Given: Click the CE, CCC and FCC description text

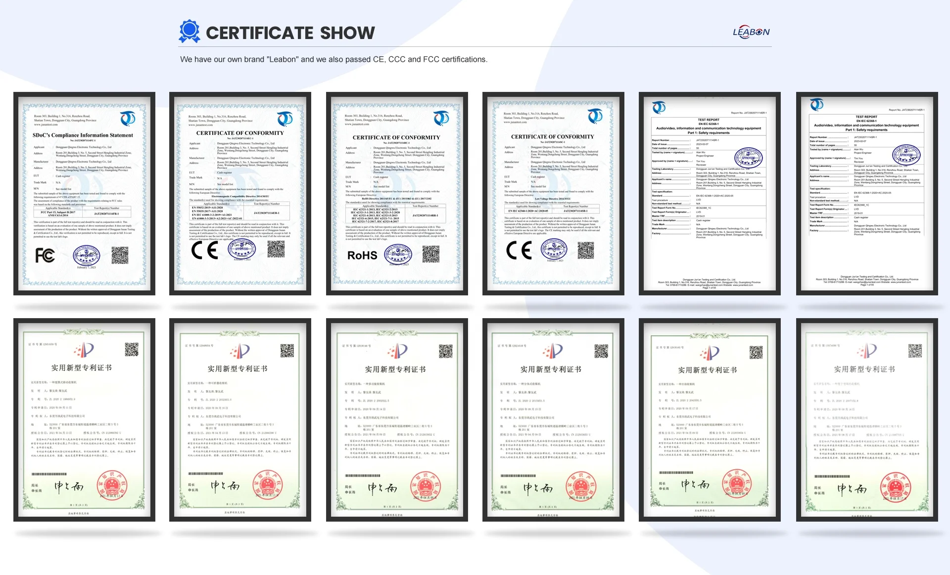Looking at the screenshot, I should click(333, 59).
